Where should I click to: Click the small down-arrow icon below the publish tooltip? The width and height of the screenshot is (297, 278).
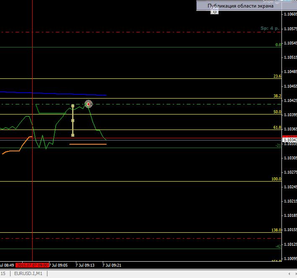214,12
